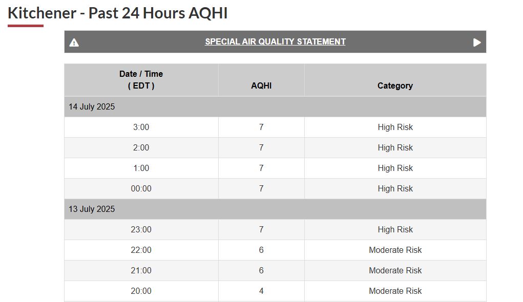
Task: Click the 3:00 time cell
Action: [x=141, y=127]
